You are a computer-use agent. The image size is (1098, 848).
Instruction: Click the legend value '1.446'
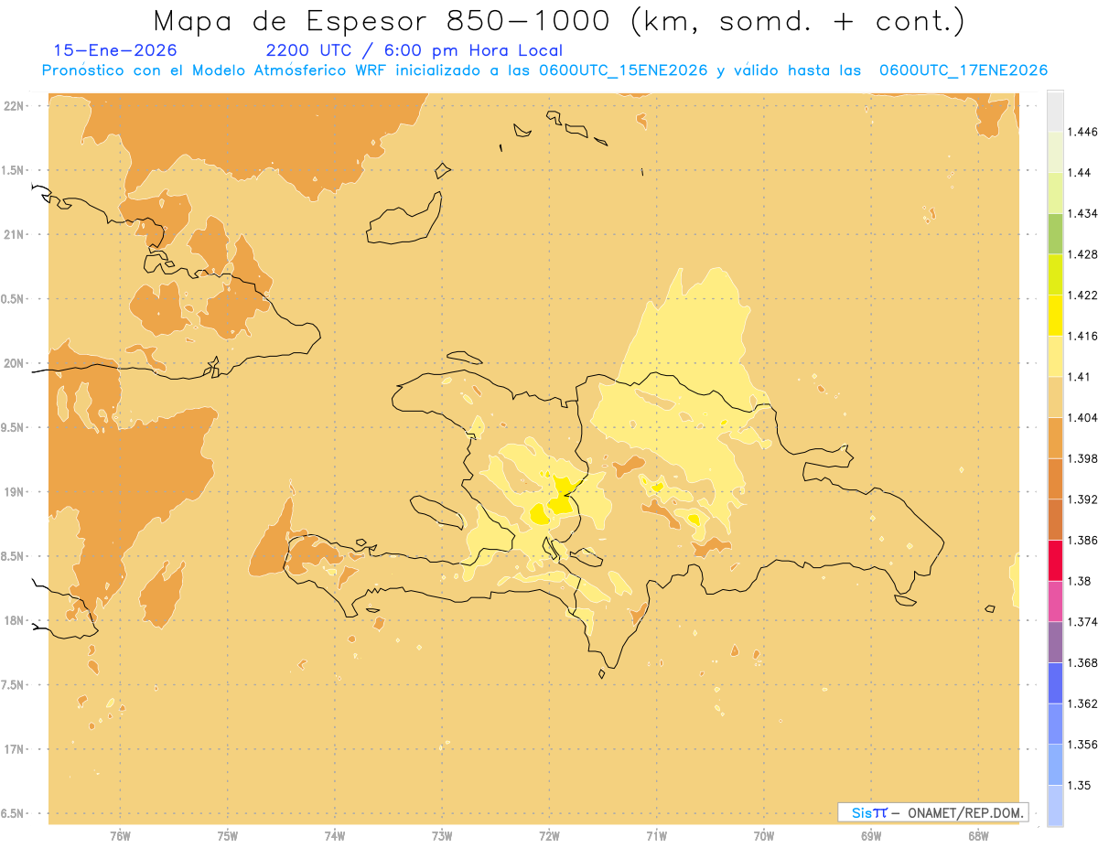(1082, 132)
